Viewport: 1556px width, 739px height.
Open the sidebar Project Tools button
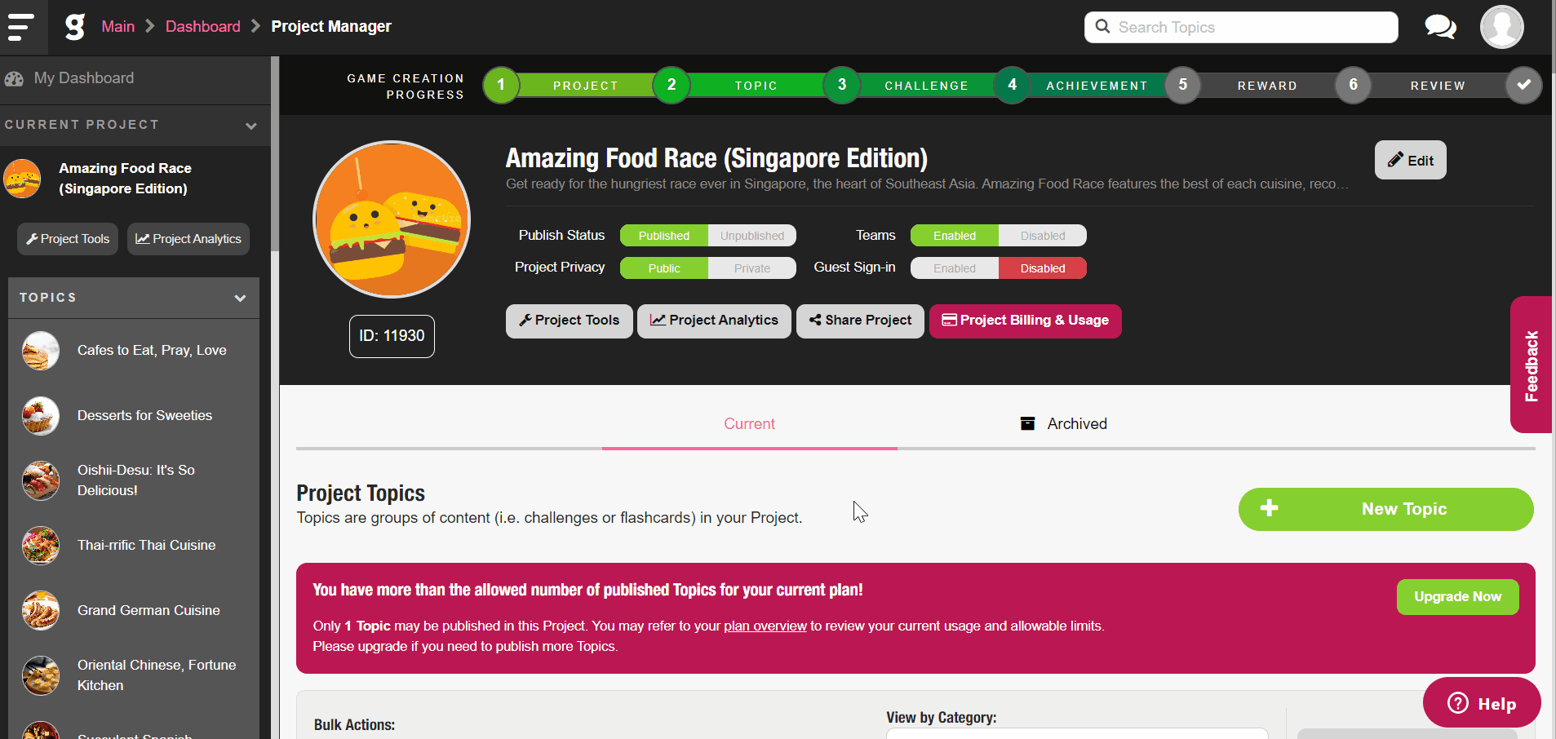click(68, 239)
